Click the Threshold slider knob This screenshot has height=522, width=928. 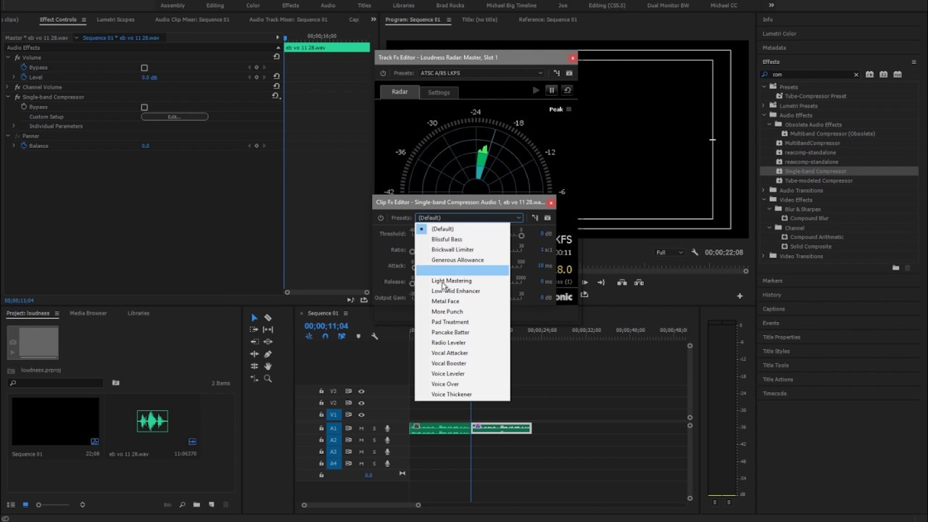coord(521,235)
